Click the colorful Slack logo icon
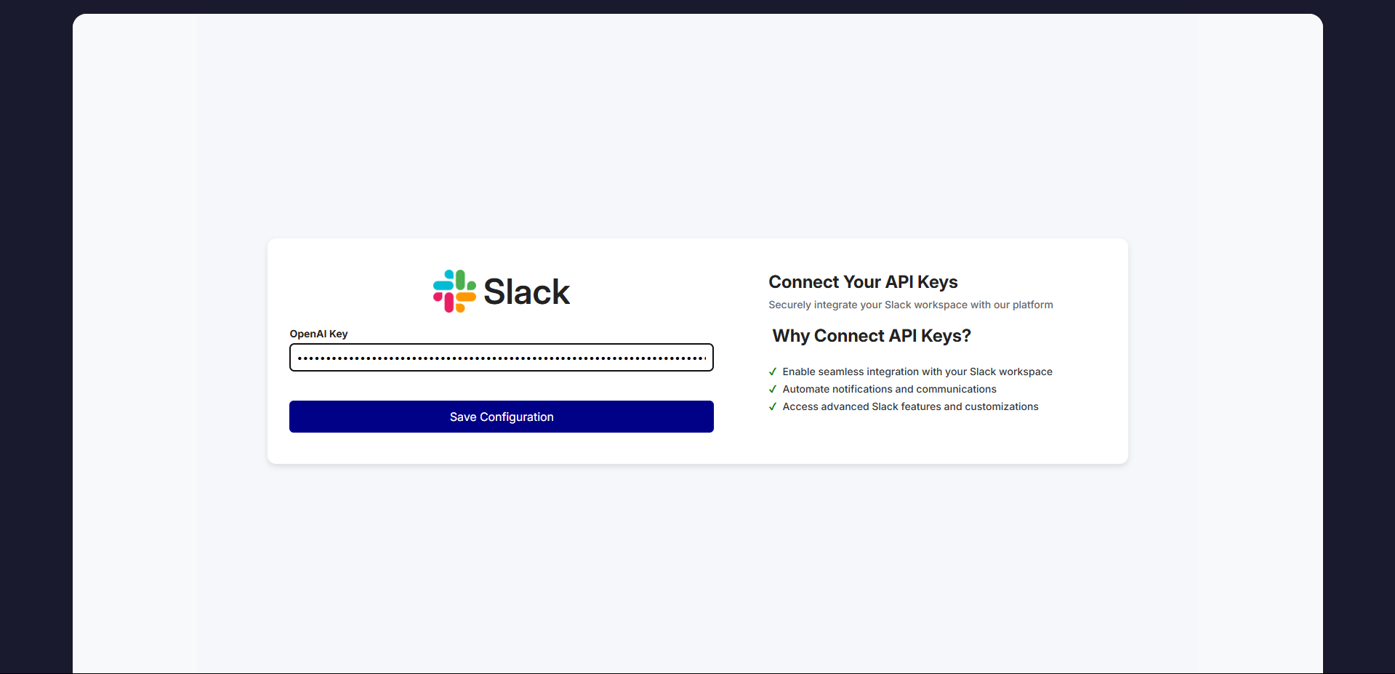Viewport: 1395px width, 674px height. pos(454,292)
